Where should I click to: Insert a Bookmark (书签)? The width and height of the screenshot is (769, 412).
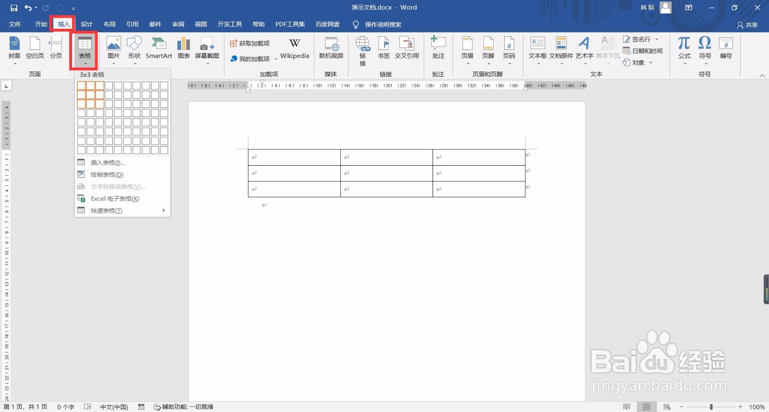click(x=384, y=48)
